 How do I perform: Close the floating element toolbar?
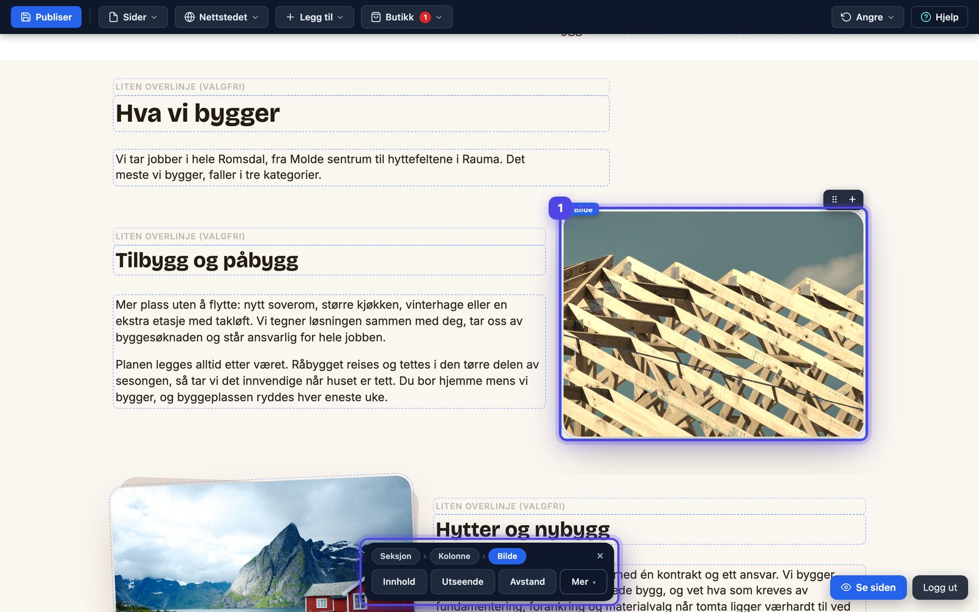click(x=600, y=556)
